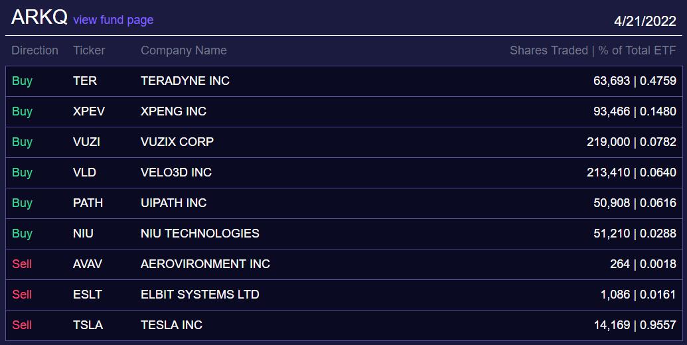Click the 4/21/2022 date label
This screenshot has height=345, width=687.
(645, 21)
